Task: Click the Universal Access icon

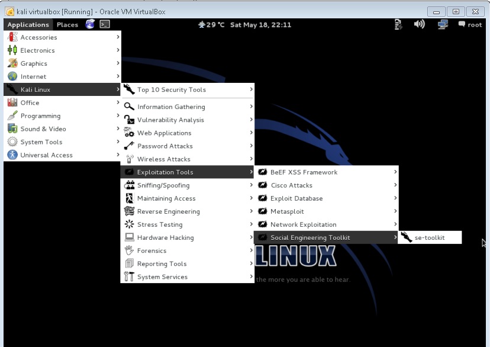Action: 12,155
